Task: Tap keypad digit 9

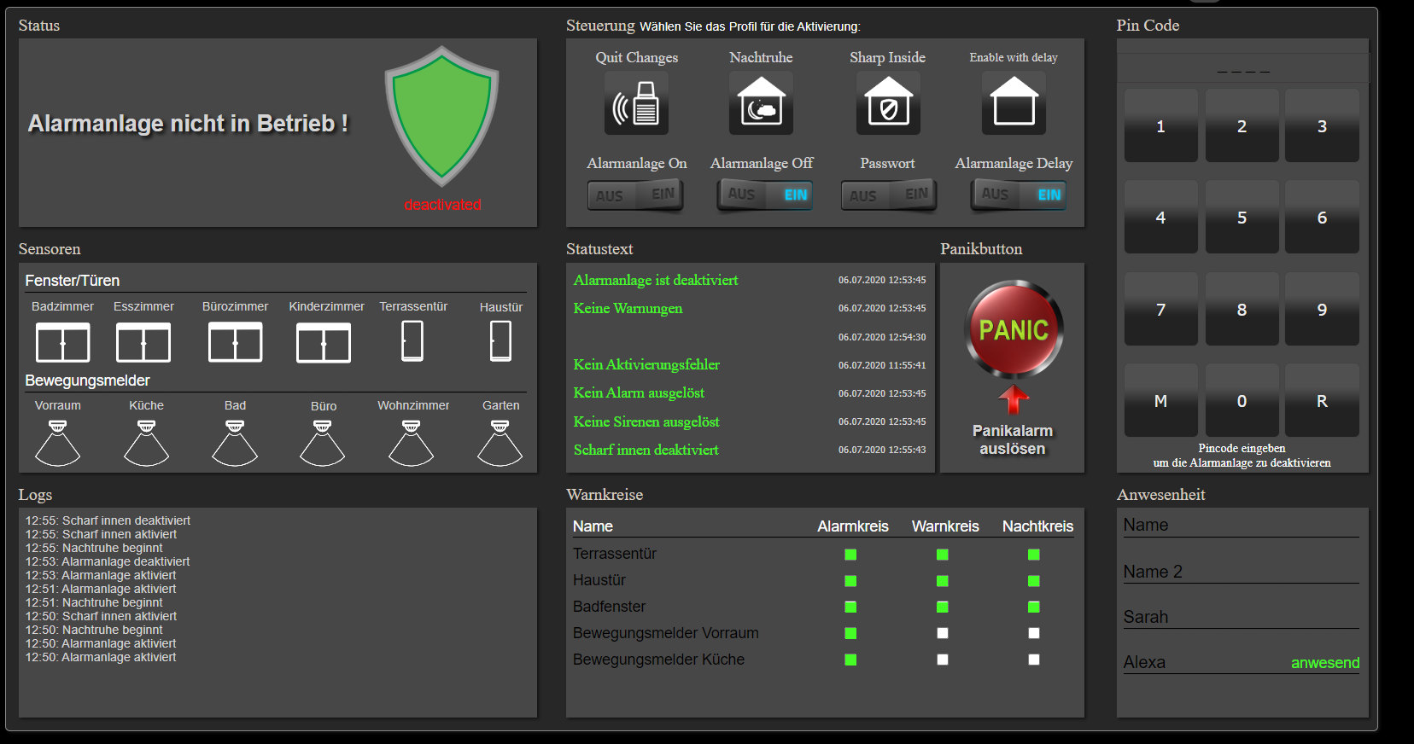Action: coord(1322,309)
